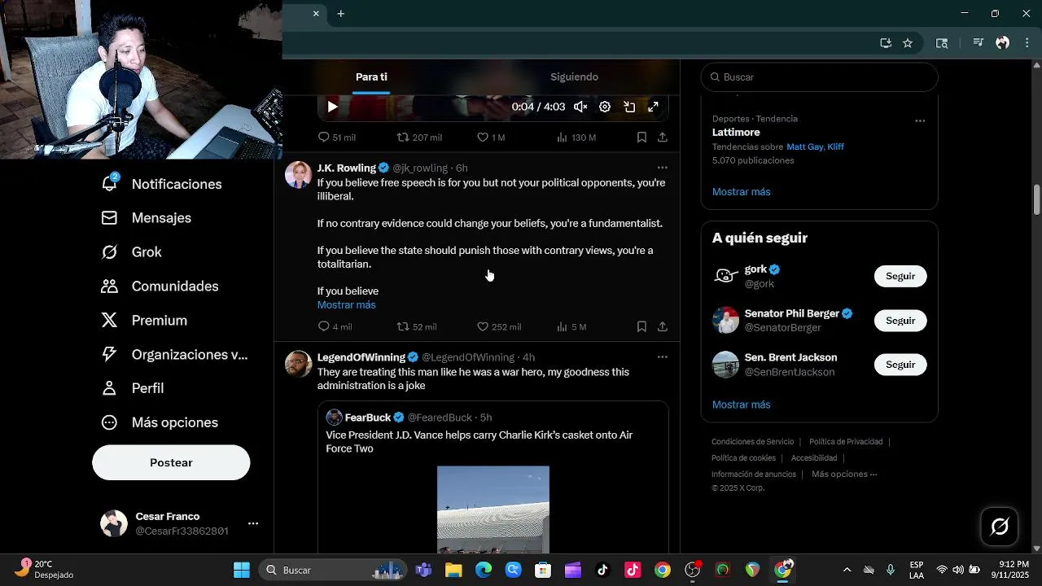Click the Postear button
This screenshot has width=1042, height=586.
coord(171,462)
